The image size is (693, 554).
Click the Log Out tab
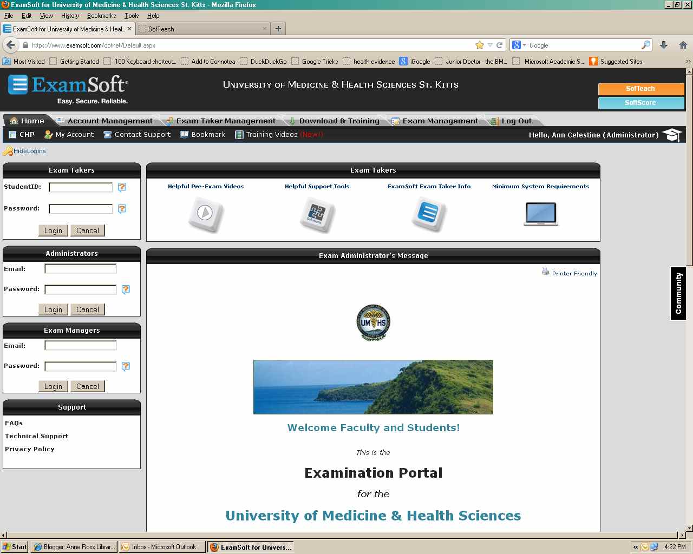click(x=512, y=121)
